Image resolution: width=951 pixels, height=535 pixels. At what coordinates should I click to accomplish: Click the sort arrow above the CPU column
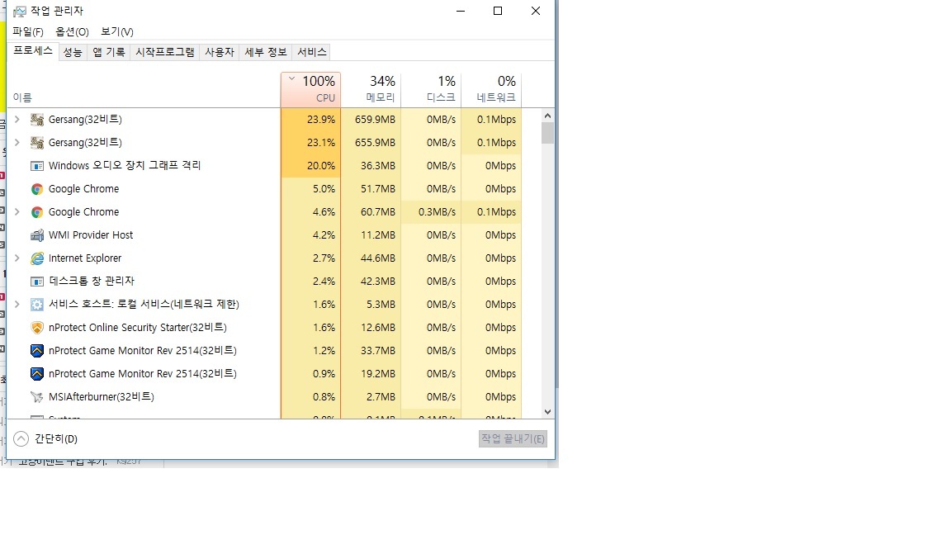291,78
